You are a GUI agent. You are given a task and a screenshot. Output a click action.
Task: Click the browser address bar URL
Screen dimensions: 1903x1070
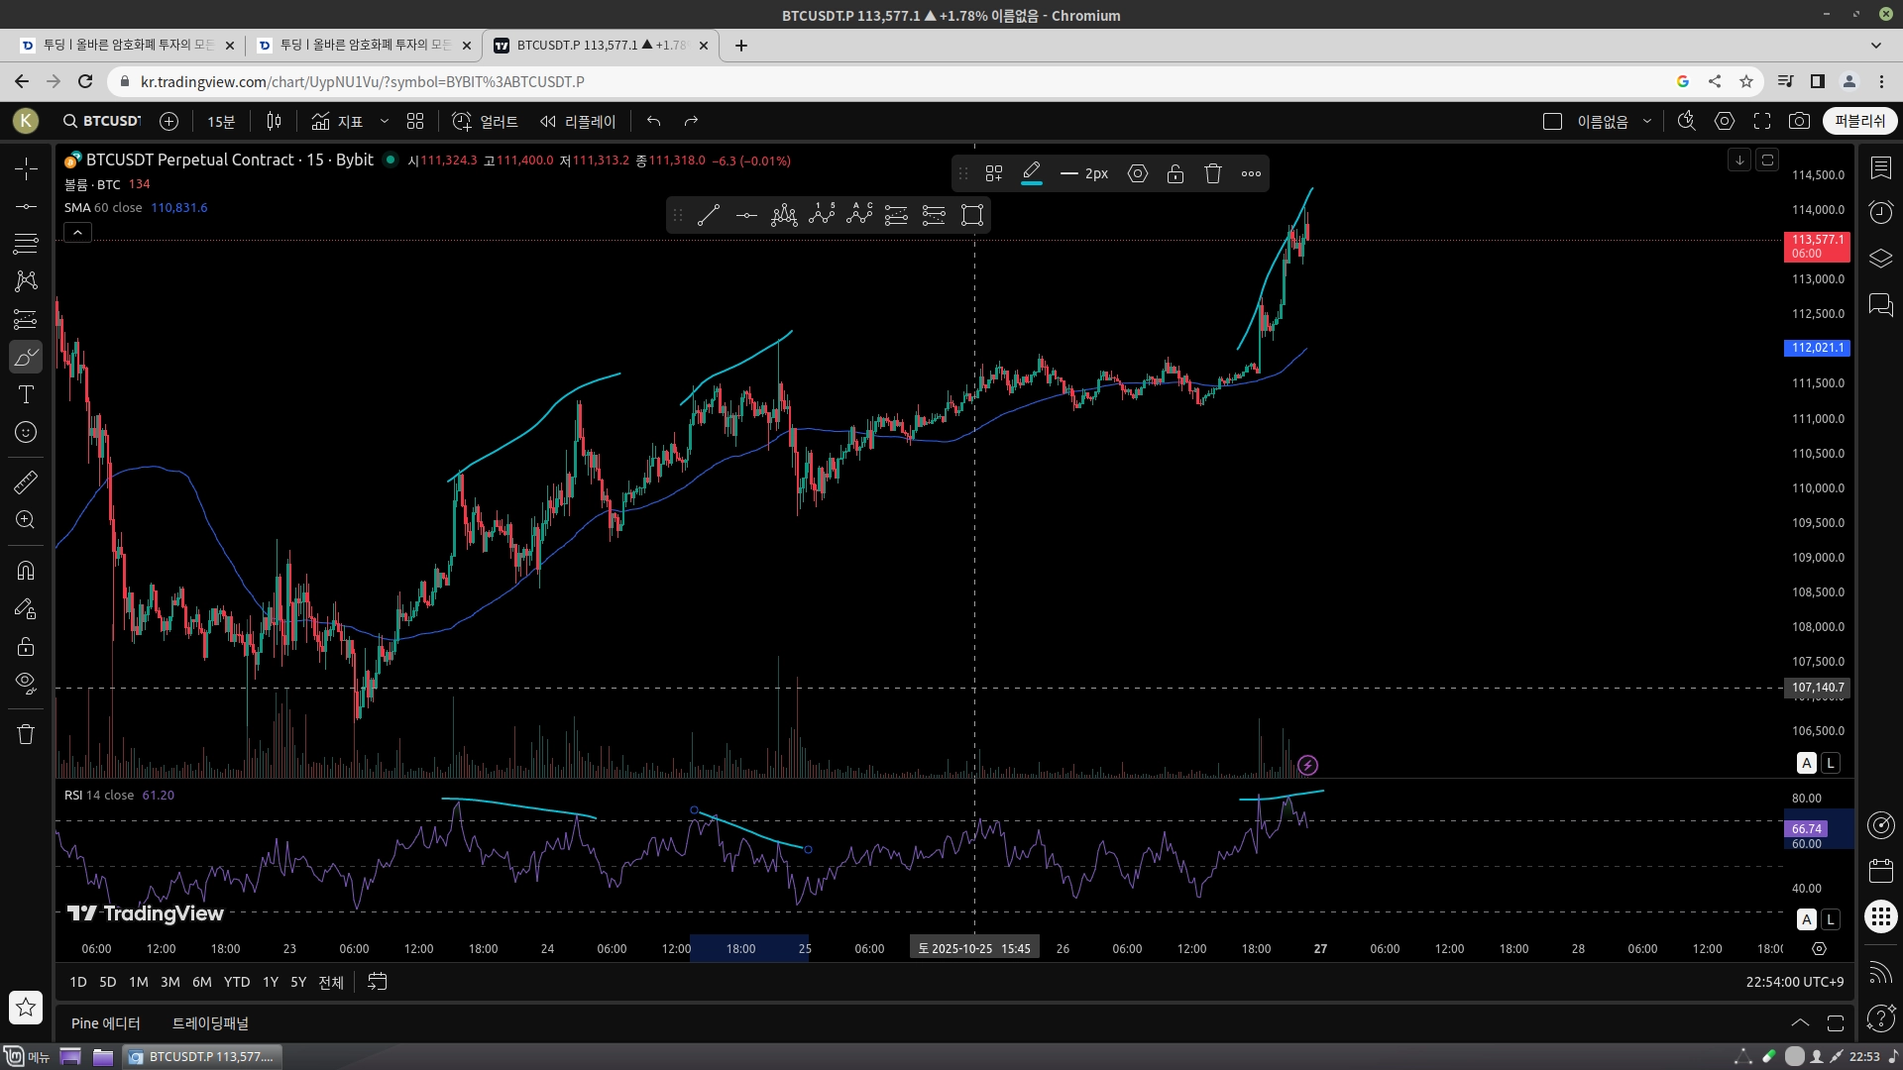(362, 81)
